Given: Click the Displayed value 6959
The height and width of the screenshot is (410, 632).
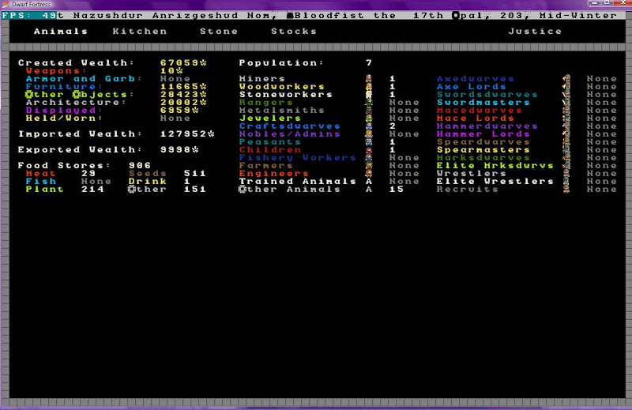Looking at the screenshot, I should [x=180, y=110].
